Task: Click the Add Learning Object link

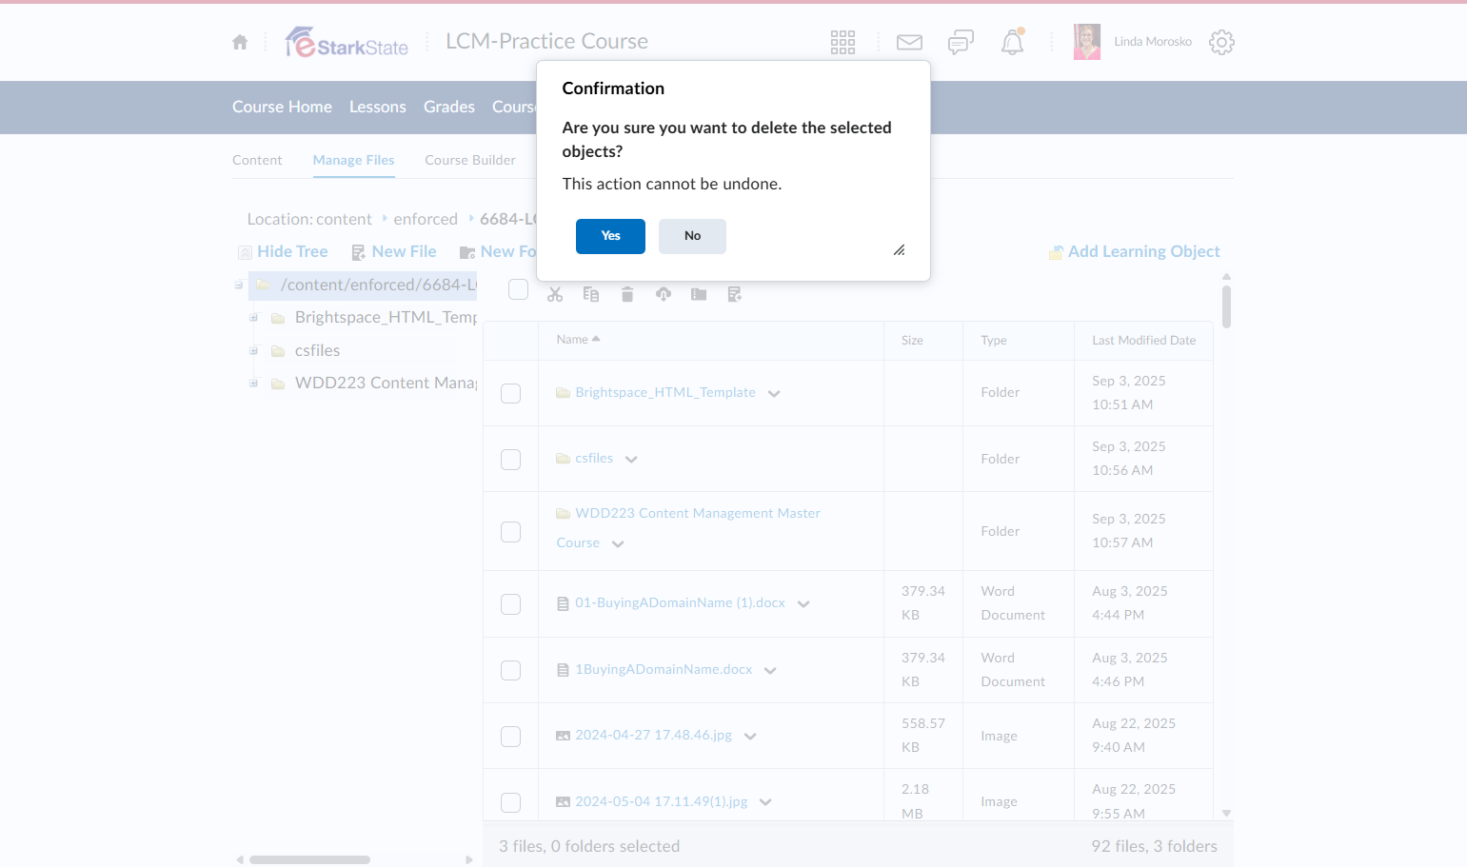Action: 1134,251
